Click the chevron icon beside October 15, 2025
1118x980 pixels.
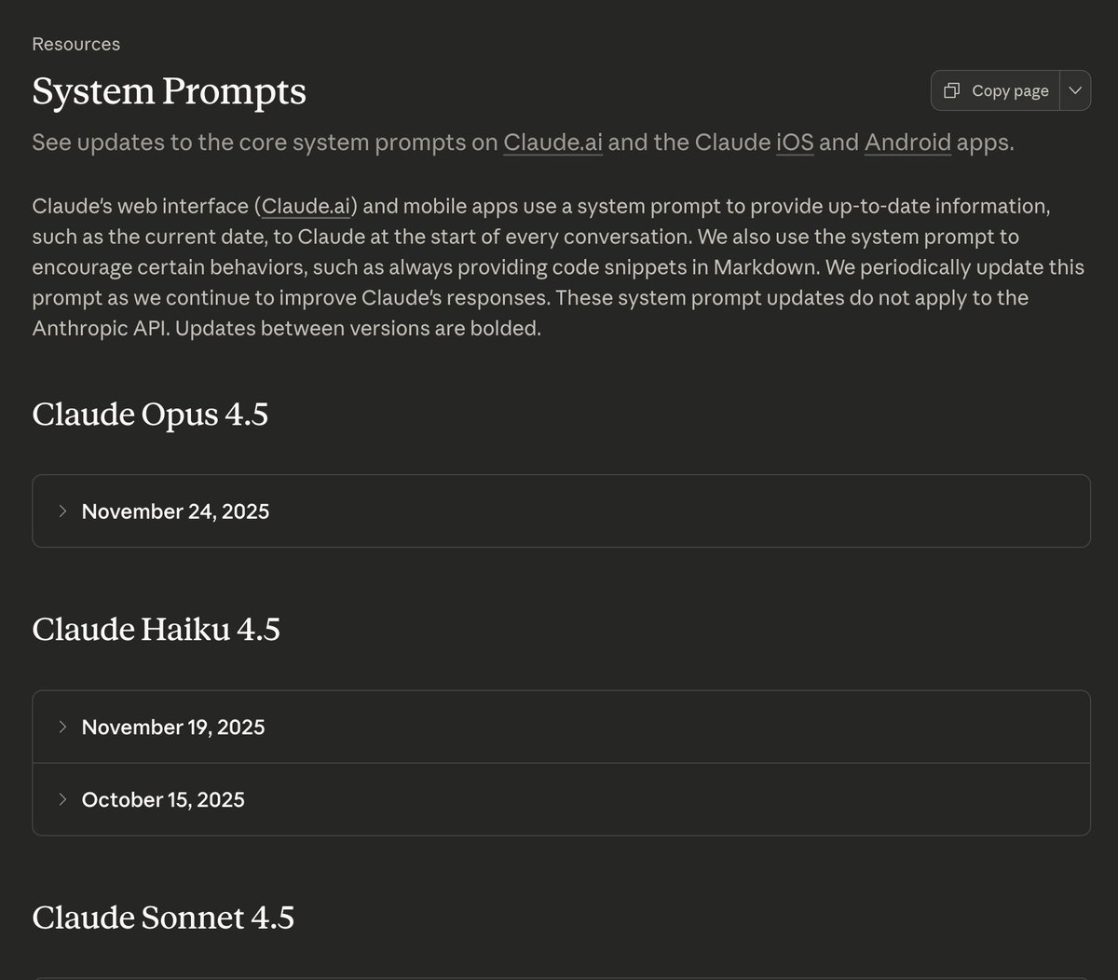click(62, 799)
